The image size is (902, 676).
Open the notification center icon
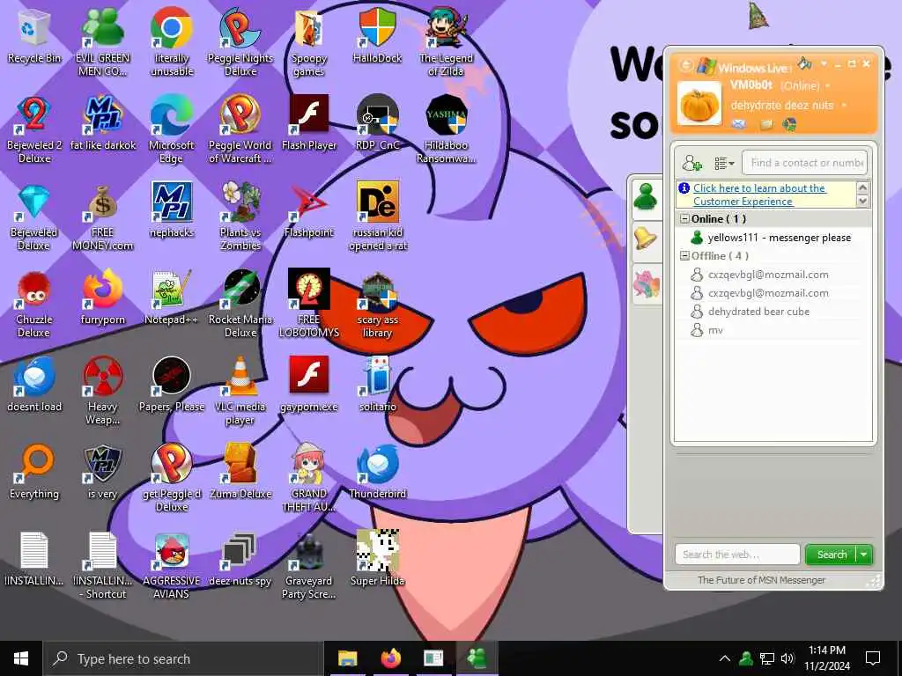(873, 658)
